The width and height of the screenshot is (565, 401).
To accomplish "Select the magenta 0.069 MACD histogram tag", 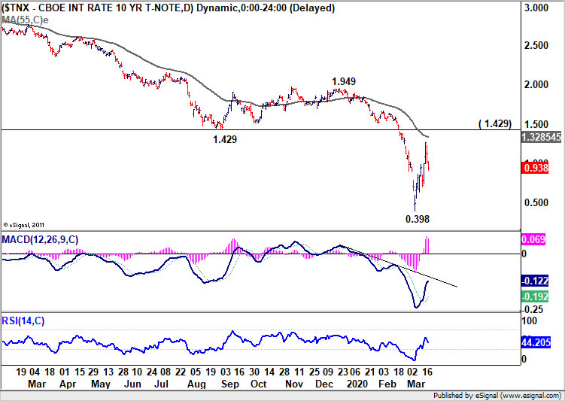I will [x=533, y=239].
